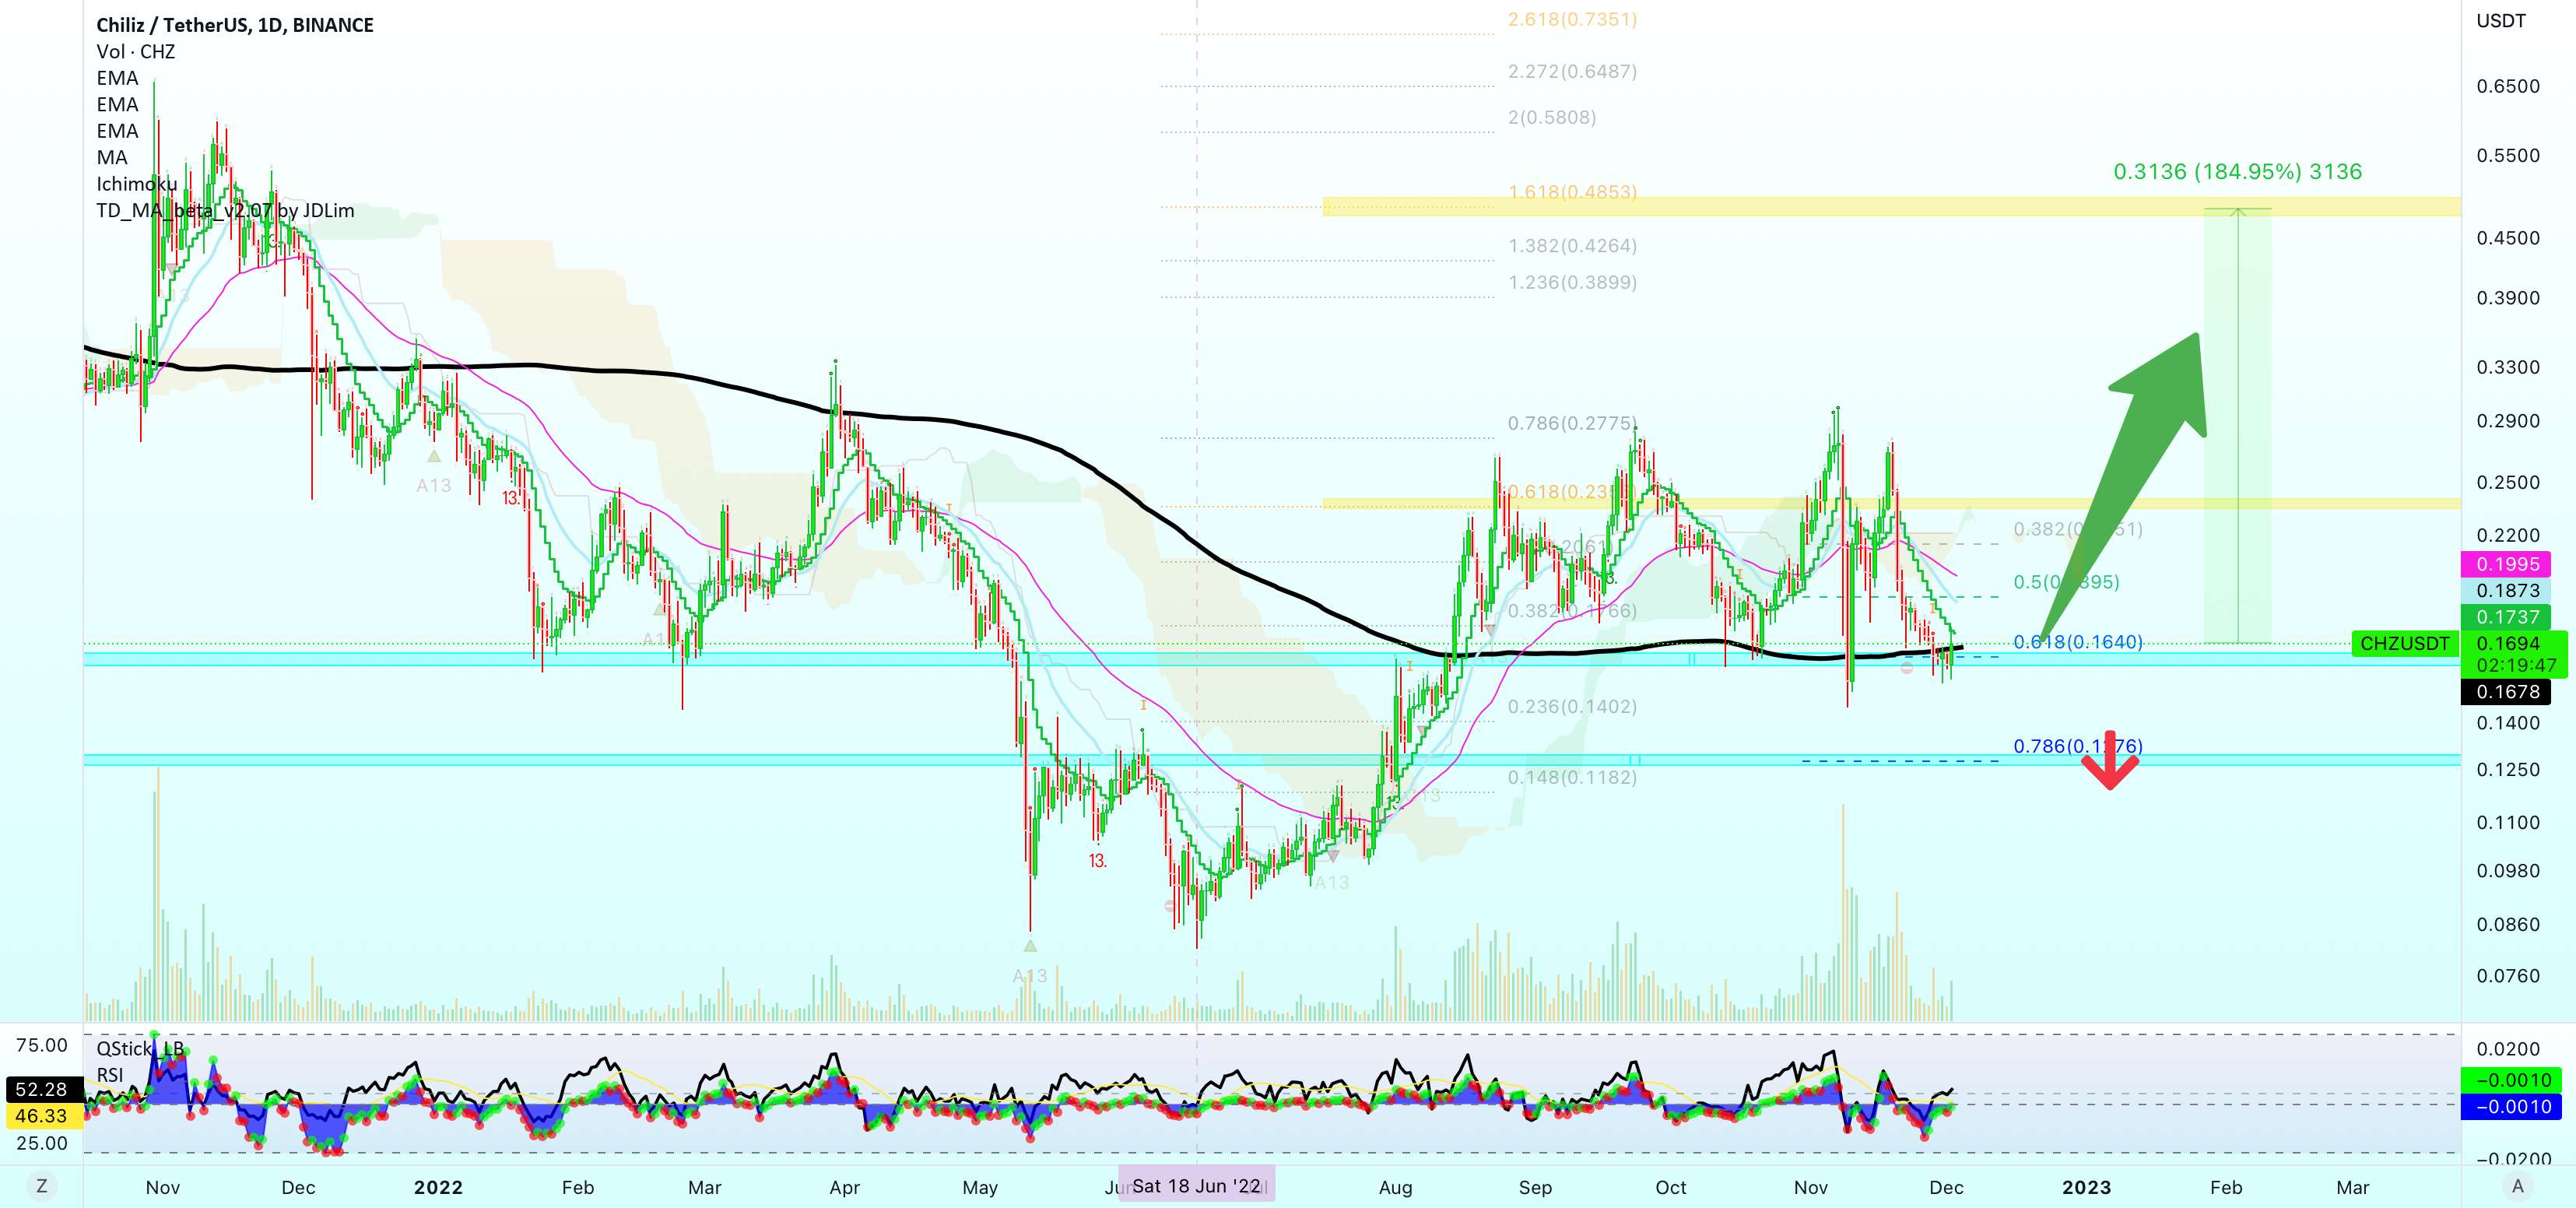The height and width of the screenshot is (1208, 2576).
Task: Select the Vol · CHZ indicator label
Action: point(136,52)
